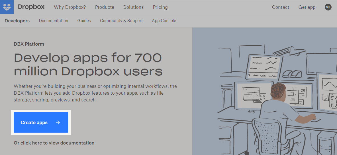Click the Developers home label
Image resolution: width=337 pixels, height=155 pixels.
coord(17,21)
